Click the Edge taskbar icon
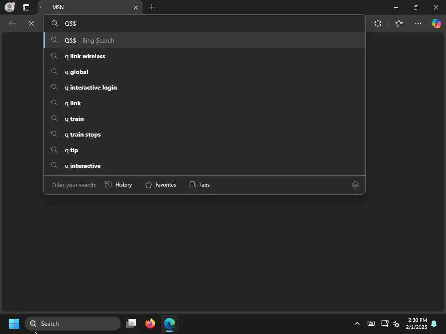This screenshot has height=334, width=446. [x=169, y=324]
